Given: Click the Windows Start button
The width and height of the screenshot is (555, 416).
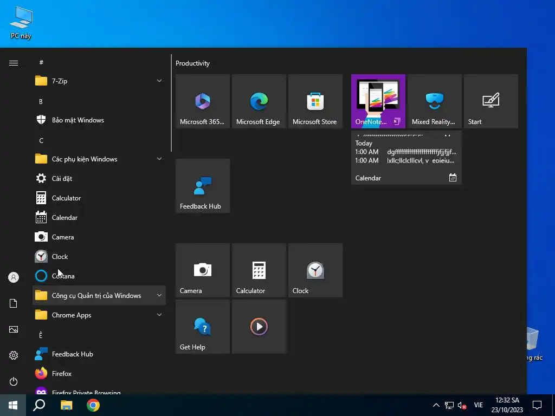Looking at the screenshot, I should [x=13, y=405].
